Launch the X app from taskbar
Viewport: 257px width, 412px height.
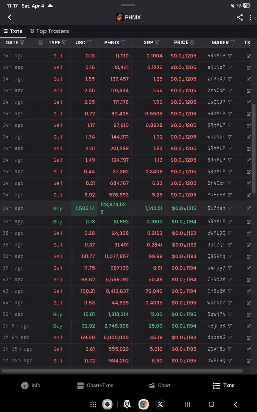click(160, 404)
